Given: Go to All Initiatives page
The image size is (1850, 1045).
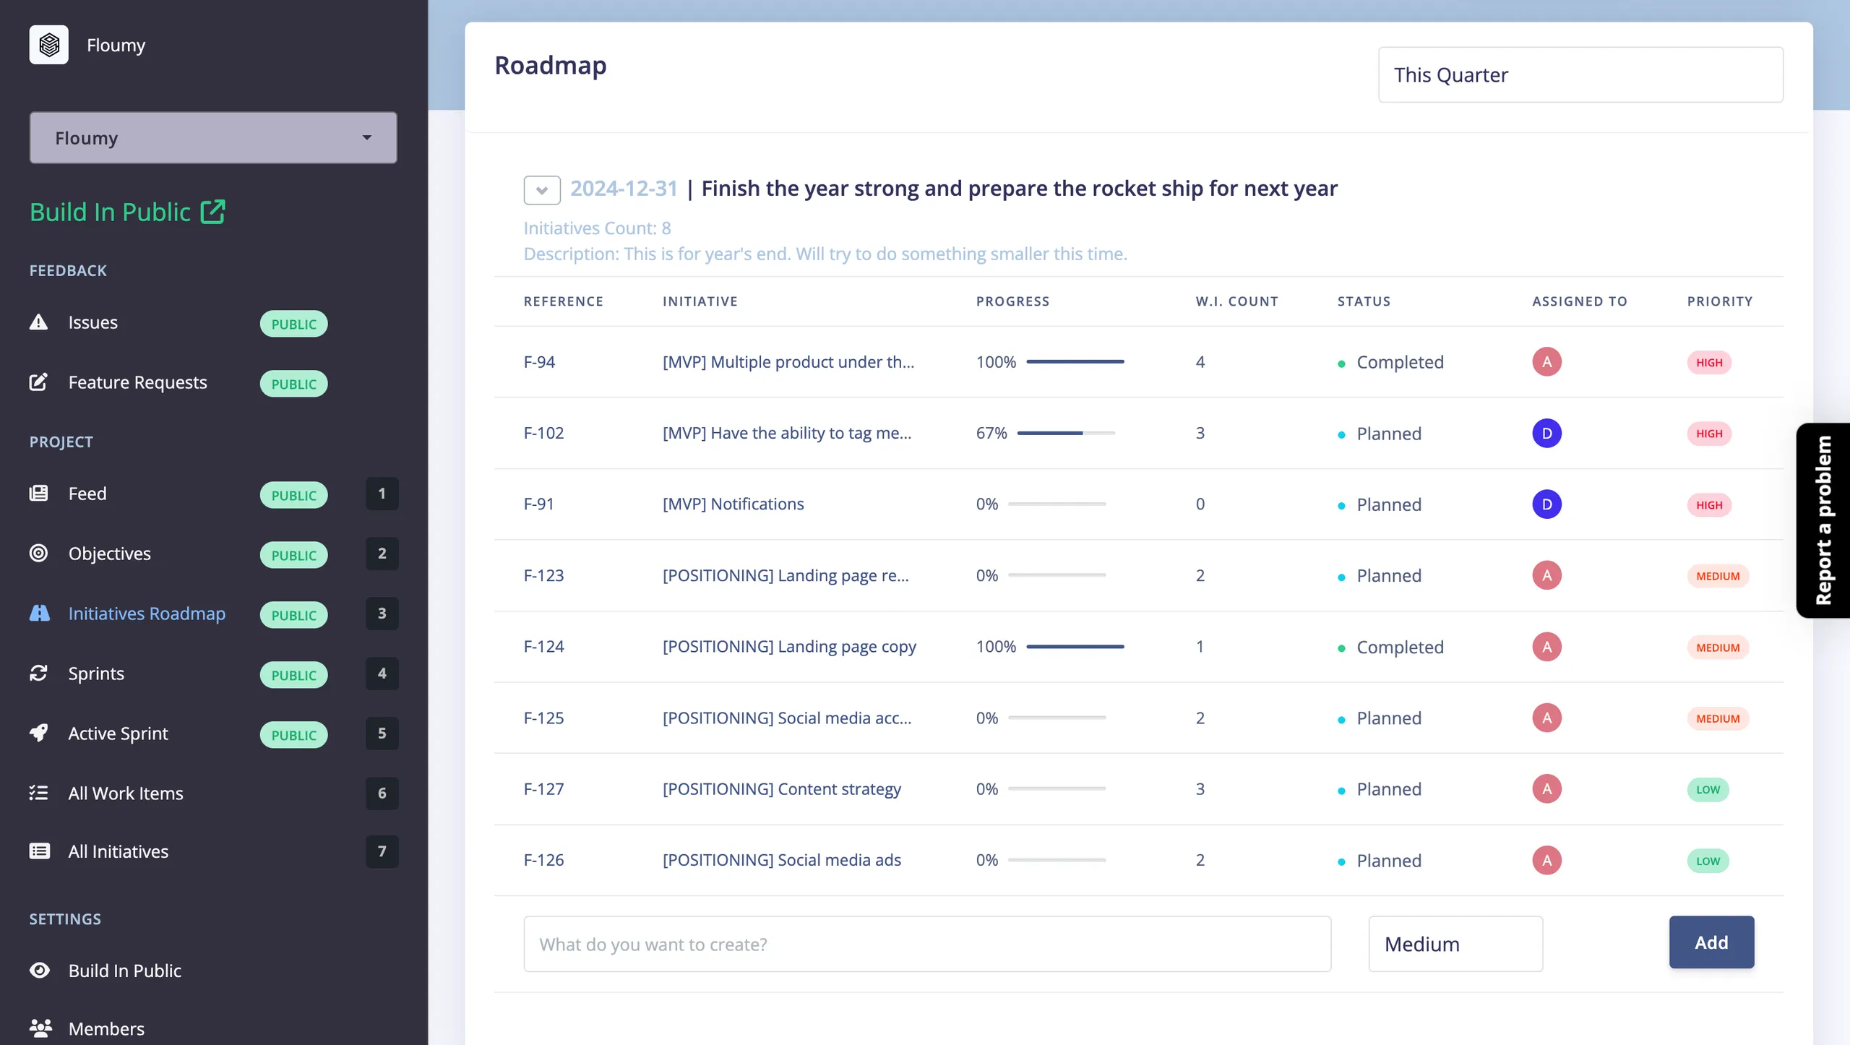Looking at the screenshot, I should click(x=119, y=851).
